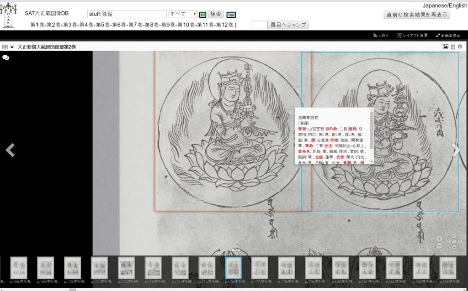Image resolution: width=468 pixels, height=291 pixels.
Task: Expand the window menu dropdown arrow
Action: [12, 47]
